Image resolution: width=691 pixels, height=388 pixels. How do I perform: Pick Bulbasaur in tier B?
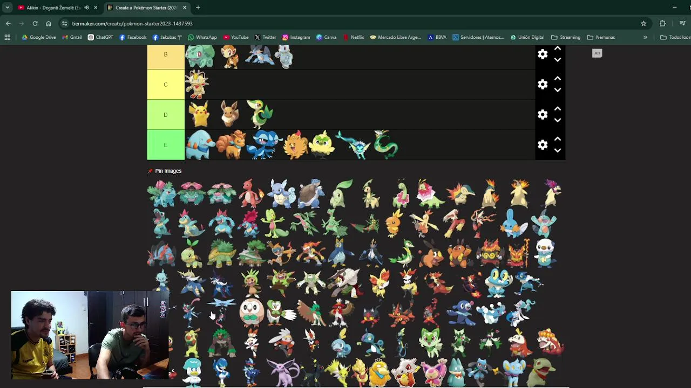click(200, 56)
